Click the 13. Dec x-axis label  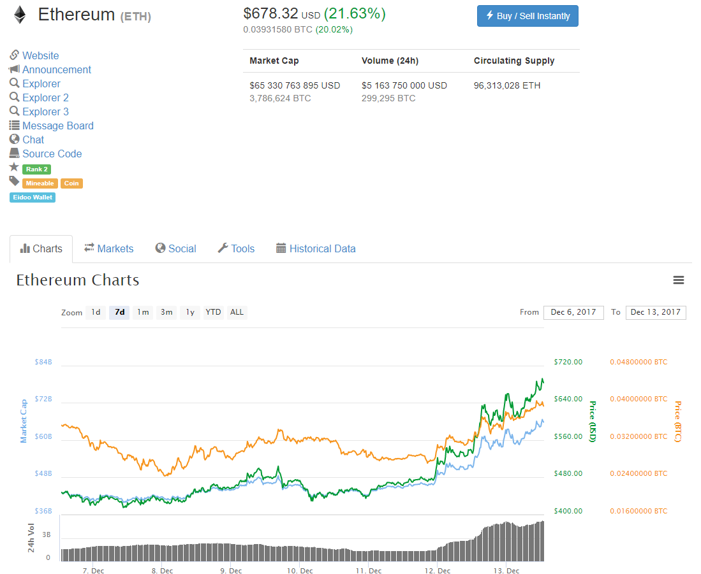tap(506, 570)
